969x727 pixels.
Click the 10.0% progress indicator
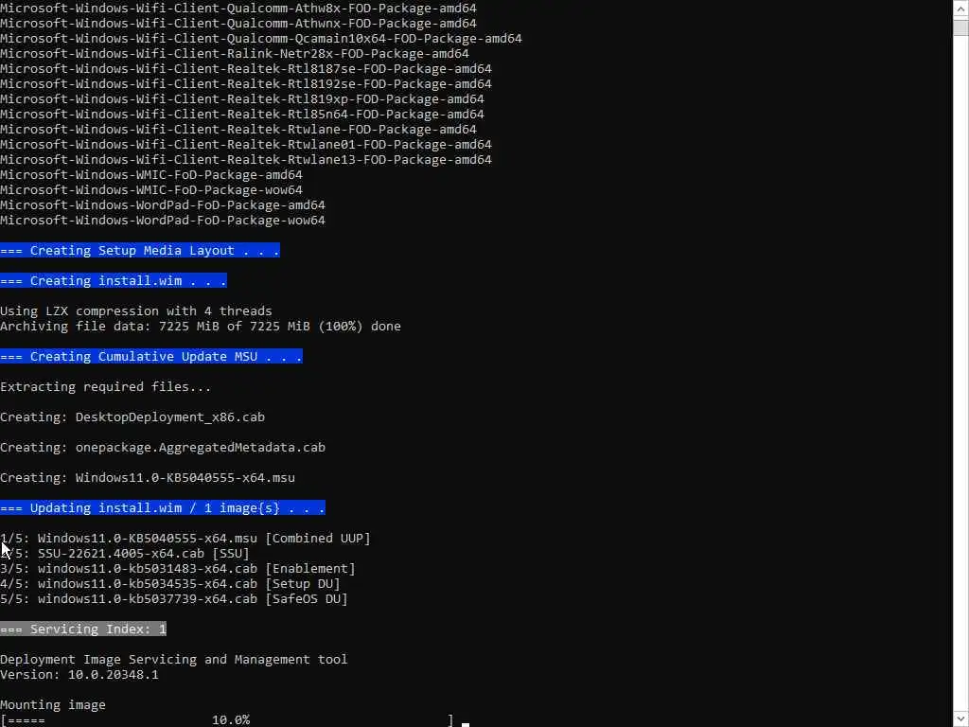pos(231,720)
